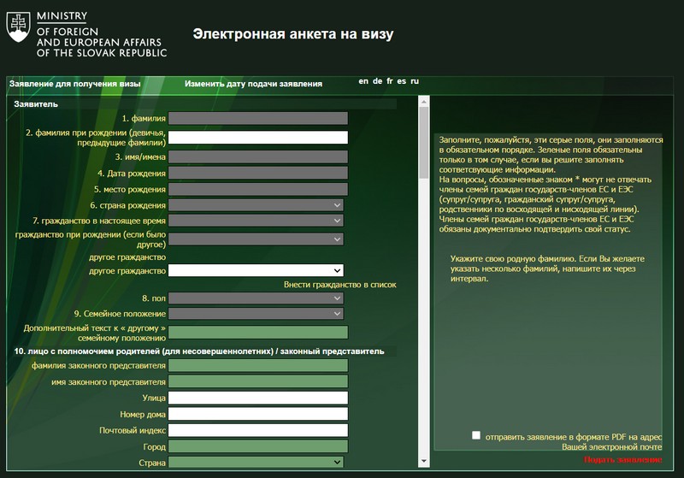Click the section 10 законный представитель heading
Screen dimensions: 684x478
(x=199, y=351)
